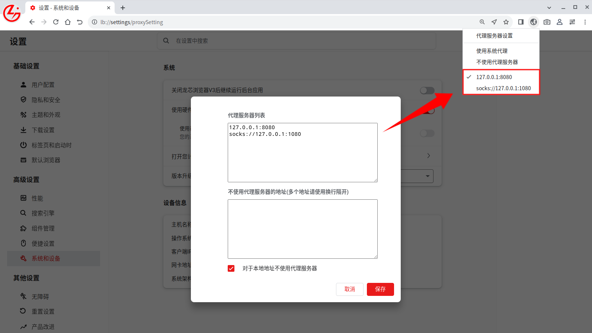Bookmark this page with the star icon
Viewport: 592px width, 333px height.
(x=506, y=22)
